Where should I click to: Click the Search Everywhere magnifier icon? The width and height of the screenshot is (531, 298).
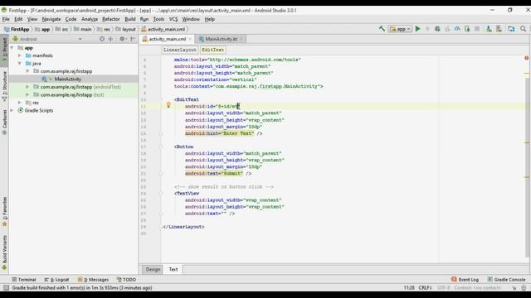click(524, 29)
